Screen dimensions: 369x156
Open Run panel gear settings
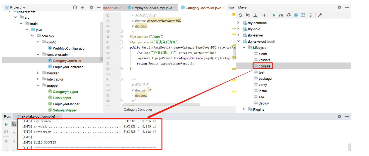(340, 116)
